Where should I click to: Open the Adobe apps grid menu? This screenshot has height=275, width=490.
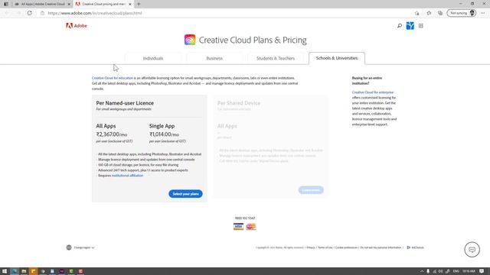click(421, 26)
